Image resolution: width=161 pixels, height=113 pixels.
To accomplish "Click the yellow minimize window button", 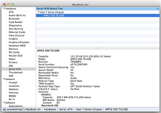I will (9, 5).
